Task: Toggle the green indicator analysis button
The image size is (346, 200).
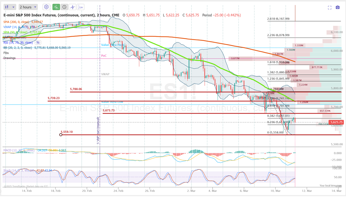Action: pyautogui.click(x=56, y=7)
